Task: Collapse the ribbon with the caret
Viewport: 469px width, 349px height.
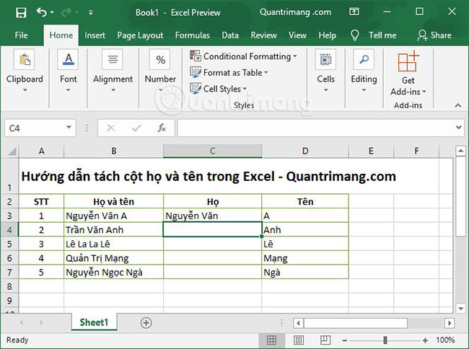Action: (457, 105)
